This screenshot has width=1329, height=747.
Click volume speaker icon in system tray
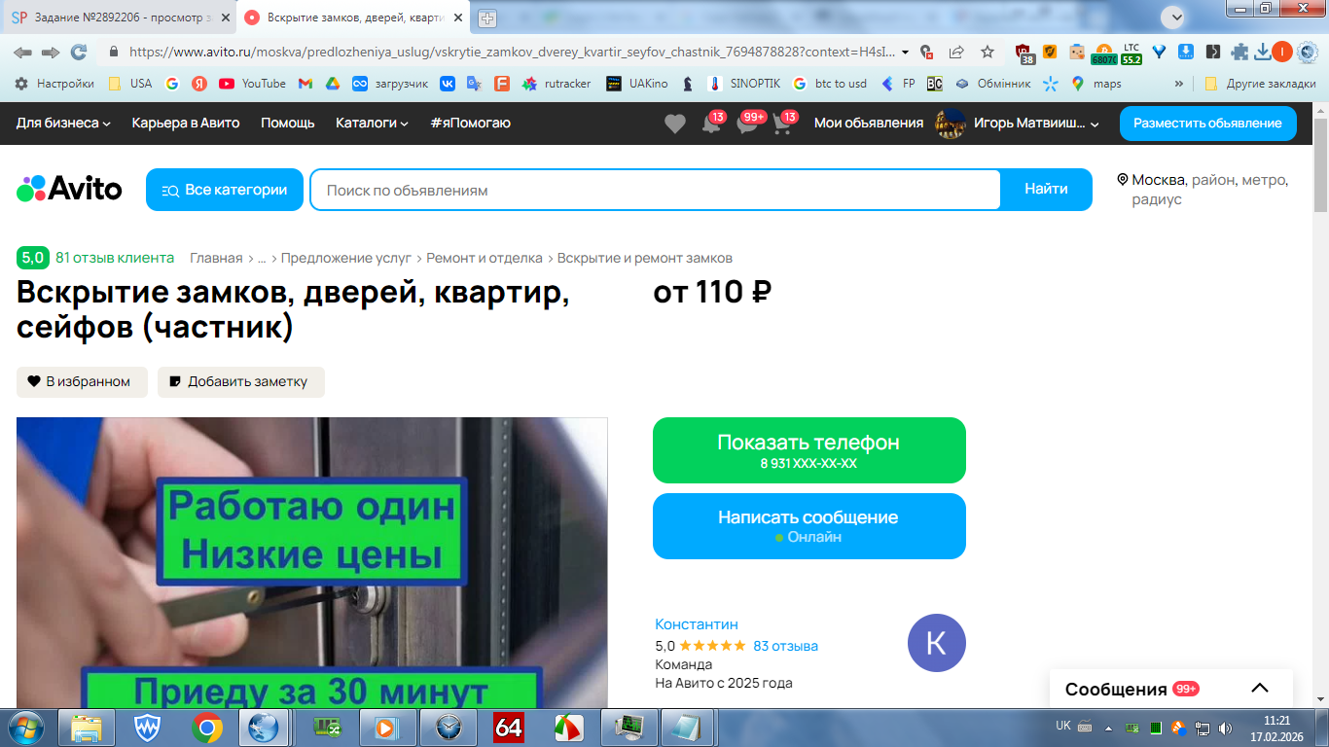pyautogui.click(x=1224, y=728)
